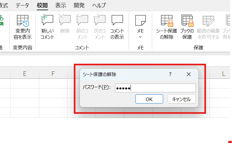Viewport: 232px width, 143px height.
Task: Open the 開発 ribbon tab
Action: (79, 5)
